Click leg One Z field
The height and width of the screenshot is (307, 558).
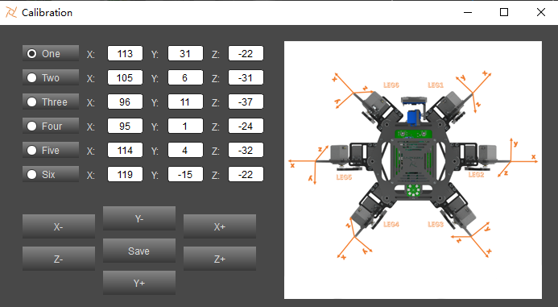246,53
